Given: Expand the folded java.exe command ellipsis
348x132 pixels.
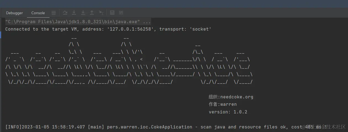Looking at the screenshot, I should [147, 22].
